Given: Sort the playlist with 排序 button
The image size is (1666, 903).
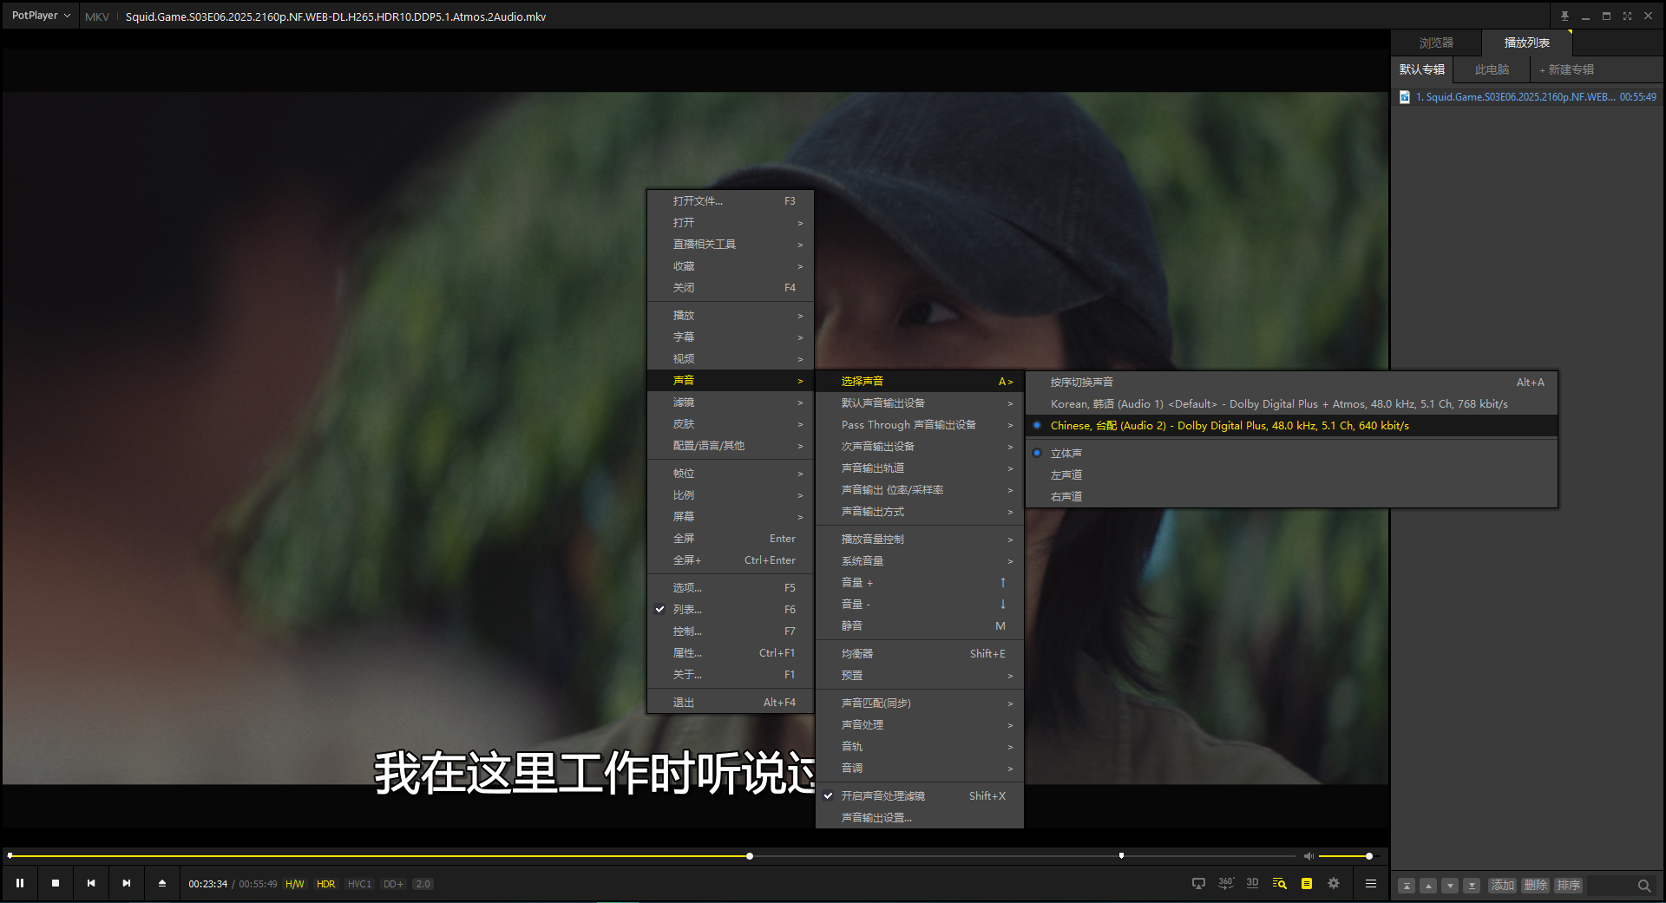Looking at the screenshot, I should pyautogui.click(x=1567, y=885).
